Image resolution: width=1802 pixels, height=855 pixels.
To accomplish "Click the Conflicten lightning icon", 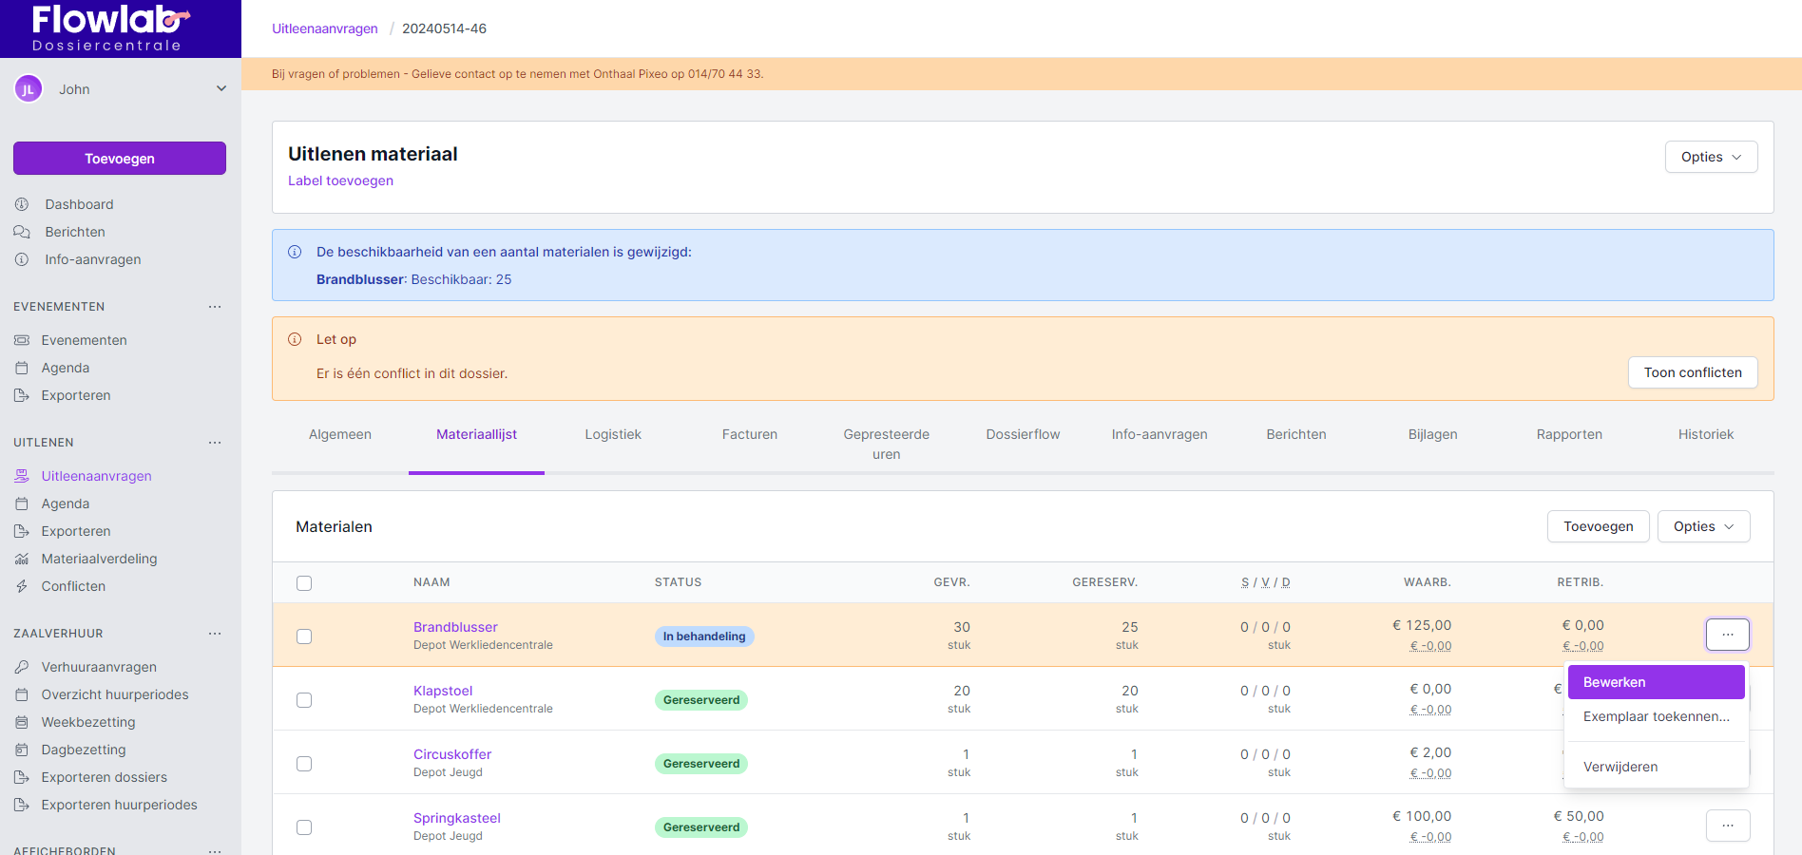I will click(x=22, y=586).
